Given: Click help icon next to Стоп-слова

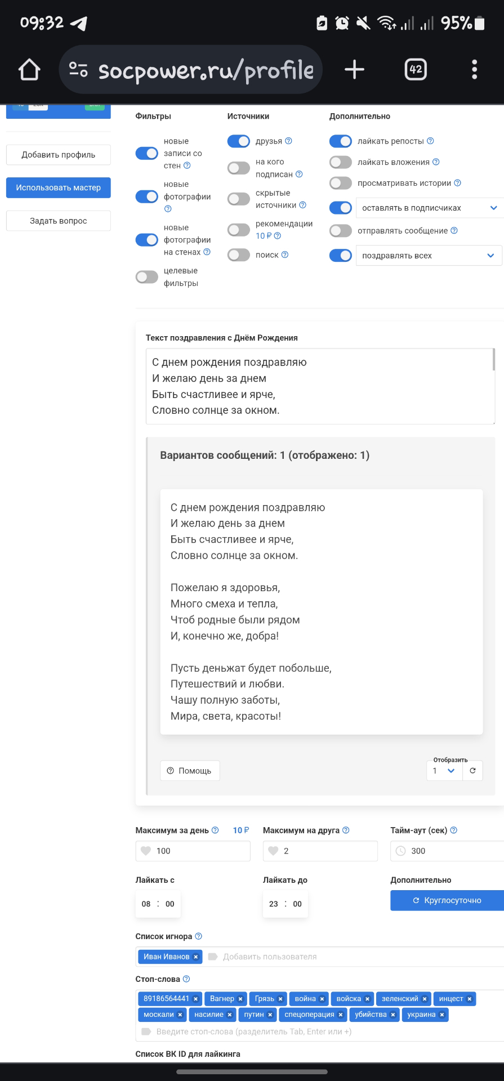Looking at the screenshot, I should click(186, 979).
